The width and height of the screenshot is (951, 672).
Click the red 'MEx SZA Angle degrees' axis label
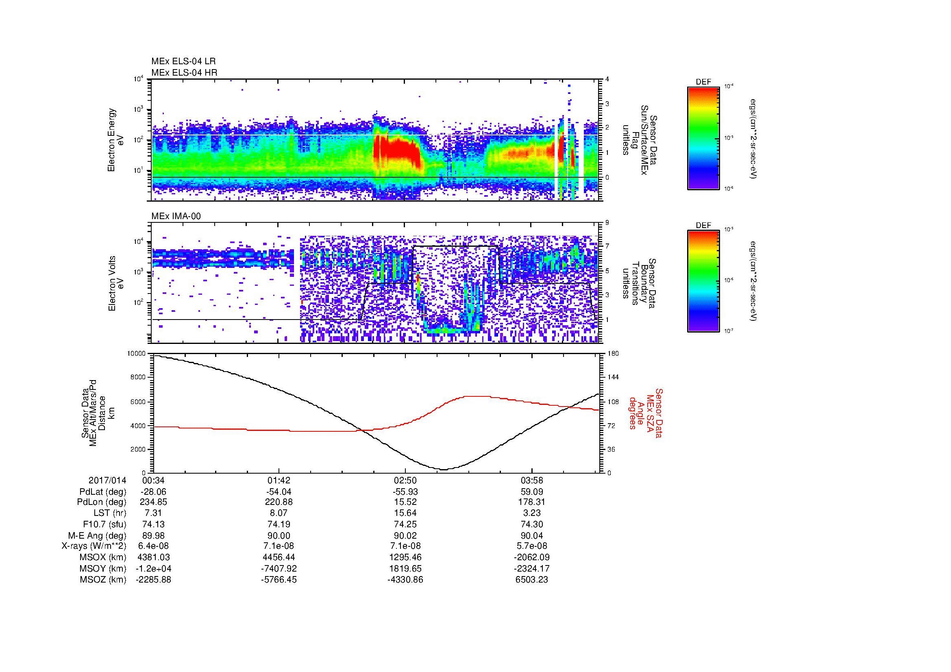coord(645,413)
